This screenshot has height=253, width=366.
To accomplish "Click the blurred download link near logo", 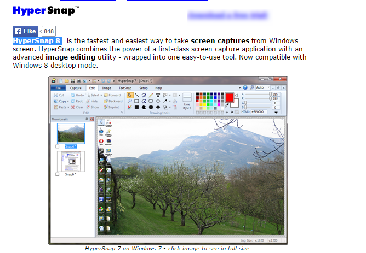I will click(227, 15).
